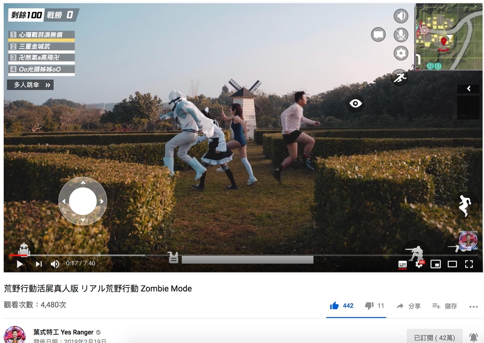Mute the player volume
The image size is (484, 343).
(55, 264)
